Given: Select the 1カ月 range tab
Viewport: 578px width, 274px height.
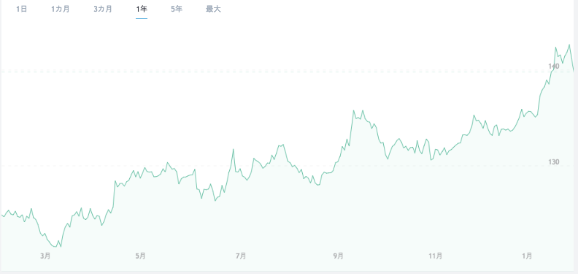Looking at the screenshot, I should (x=61, y=9).
